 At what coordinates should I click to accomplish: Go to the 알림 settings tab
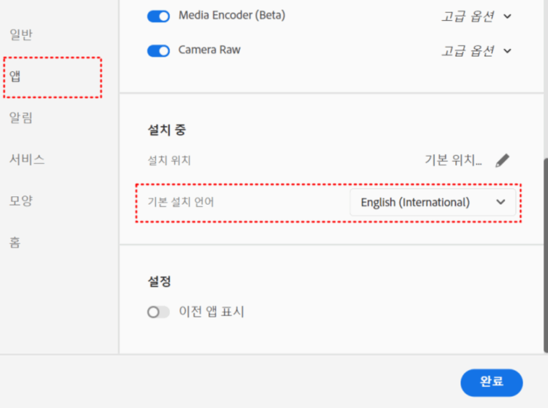(21, 118)
